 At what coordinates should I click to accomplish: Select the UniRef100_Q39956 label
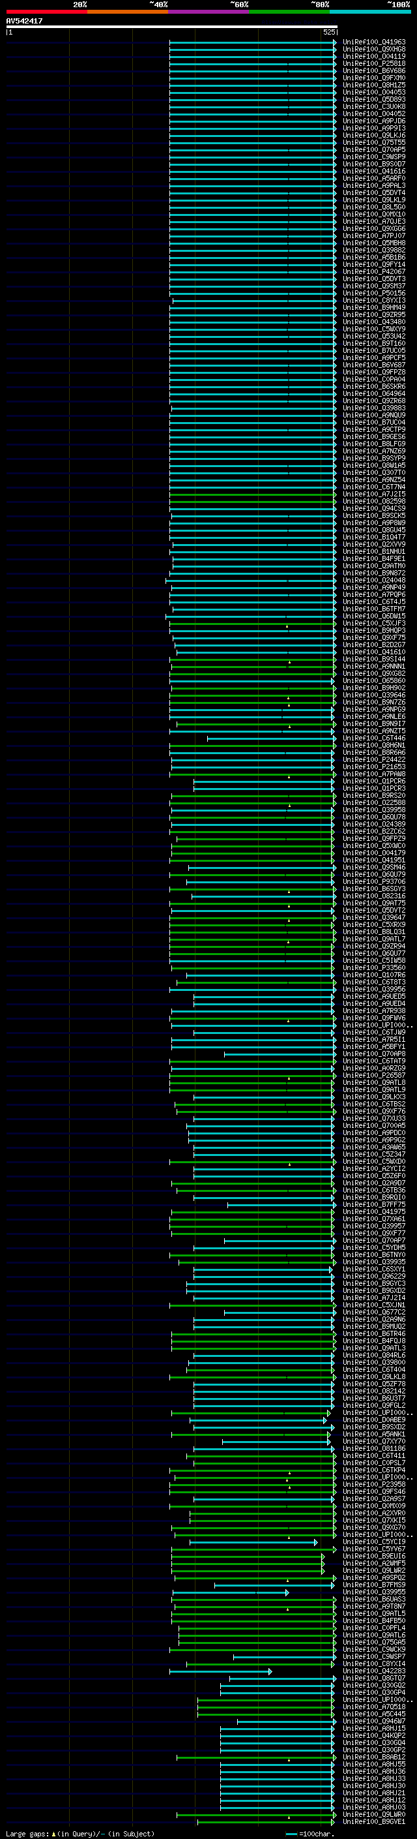coord(374,990)
